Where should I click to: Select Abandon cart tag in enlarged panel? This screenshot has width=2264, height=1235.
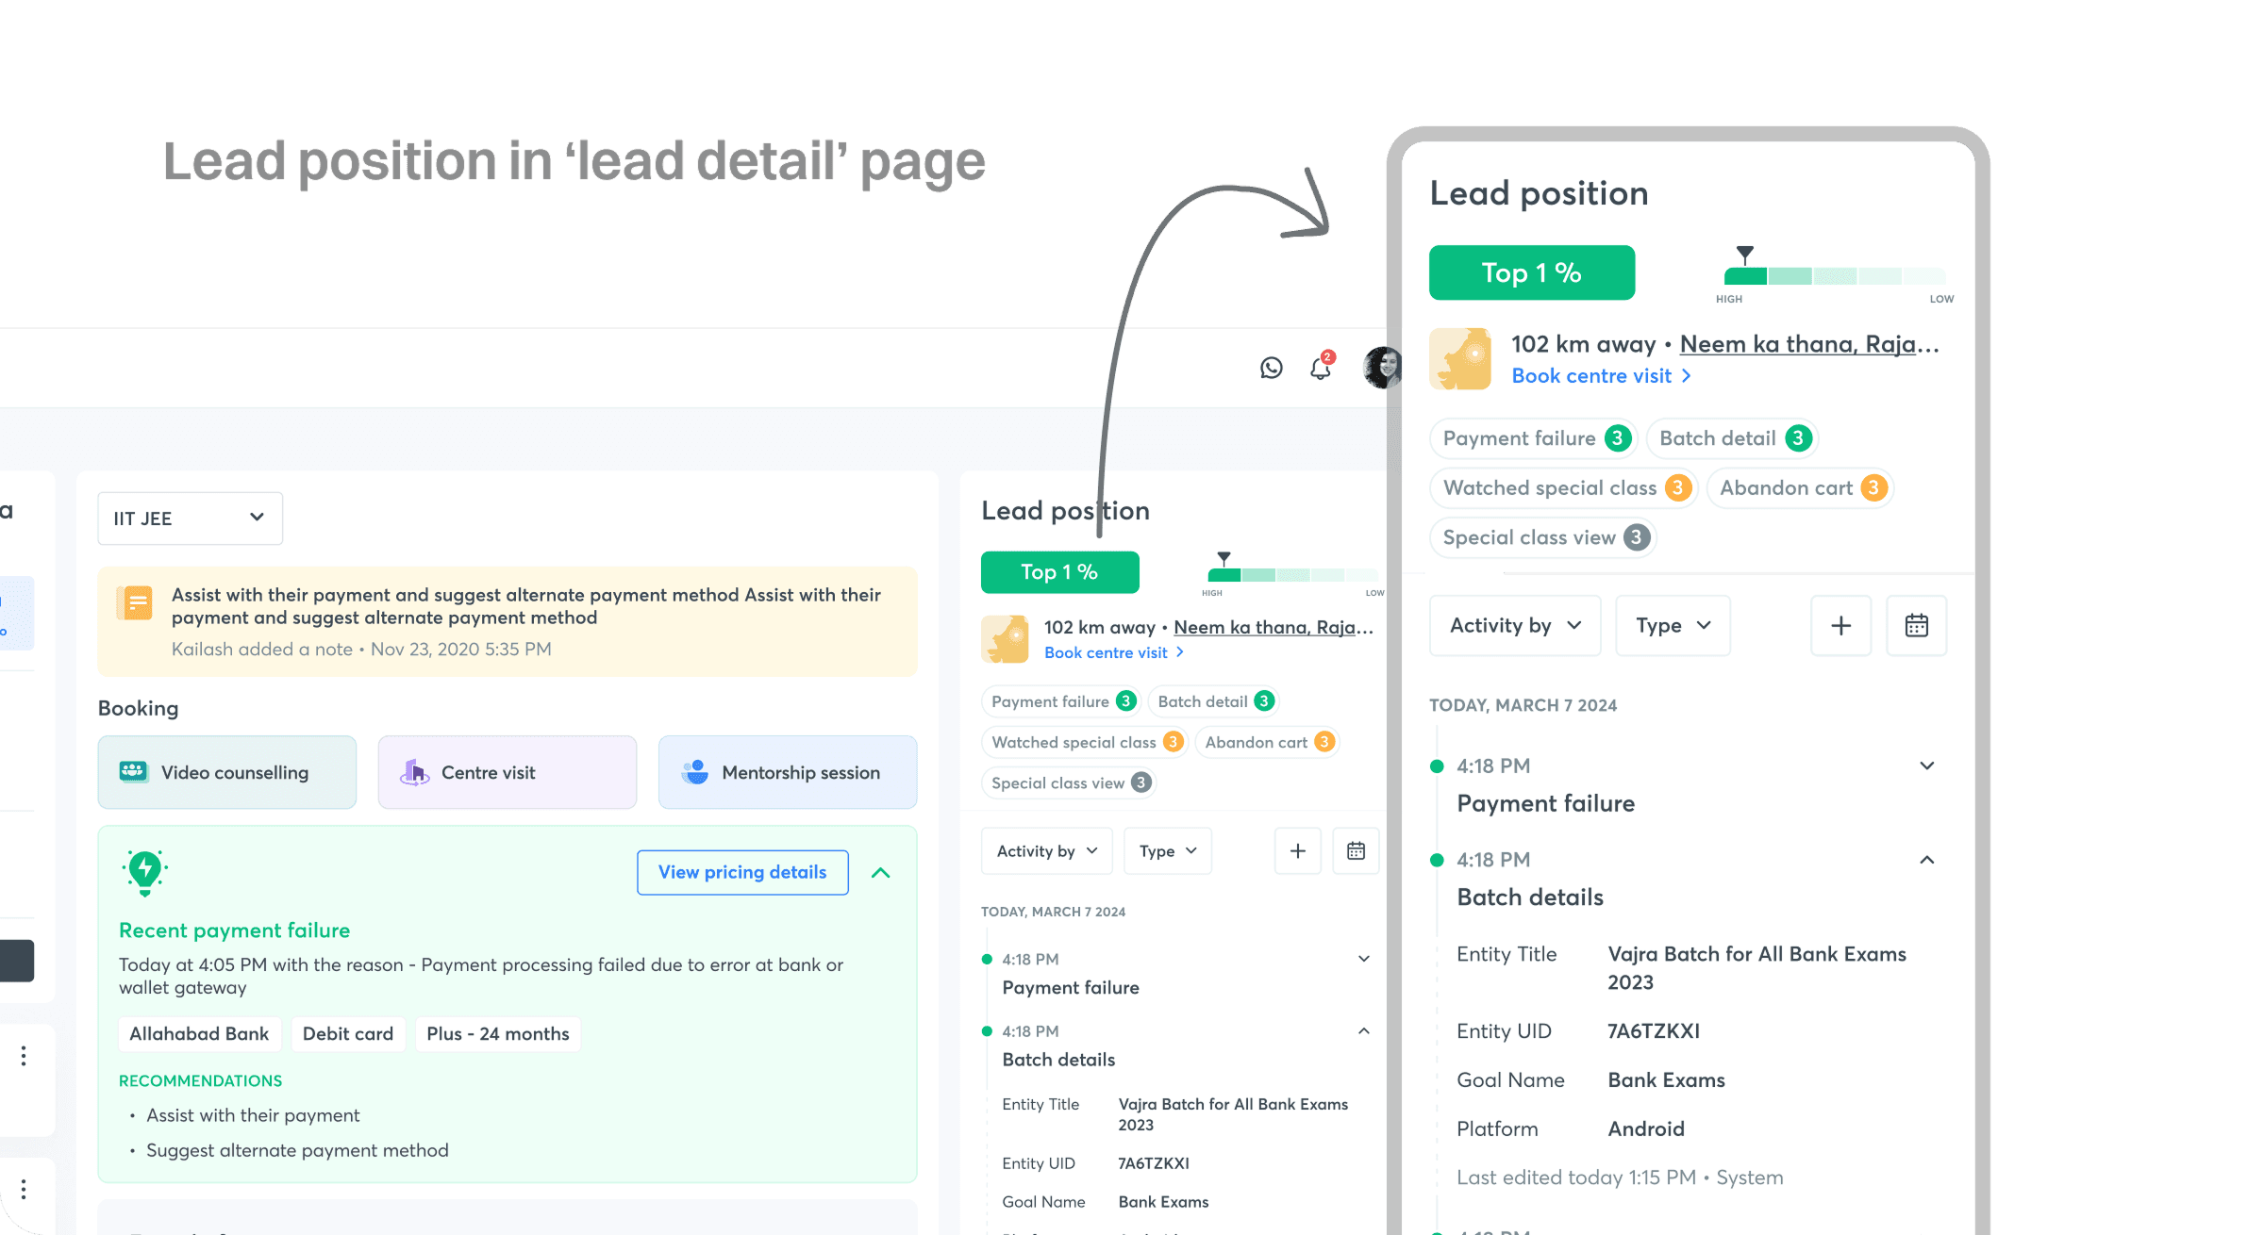[1800, 488]
